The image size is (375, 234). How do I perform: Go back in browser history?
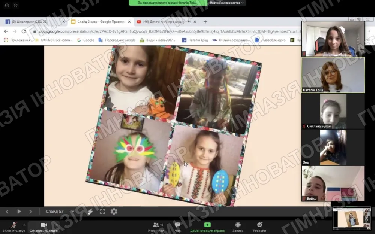click(6, 31)
